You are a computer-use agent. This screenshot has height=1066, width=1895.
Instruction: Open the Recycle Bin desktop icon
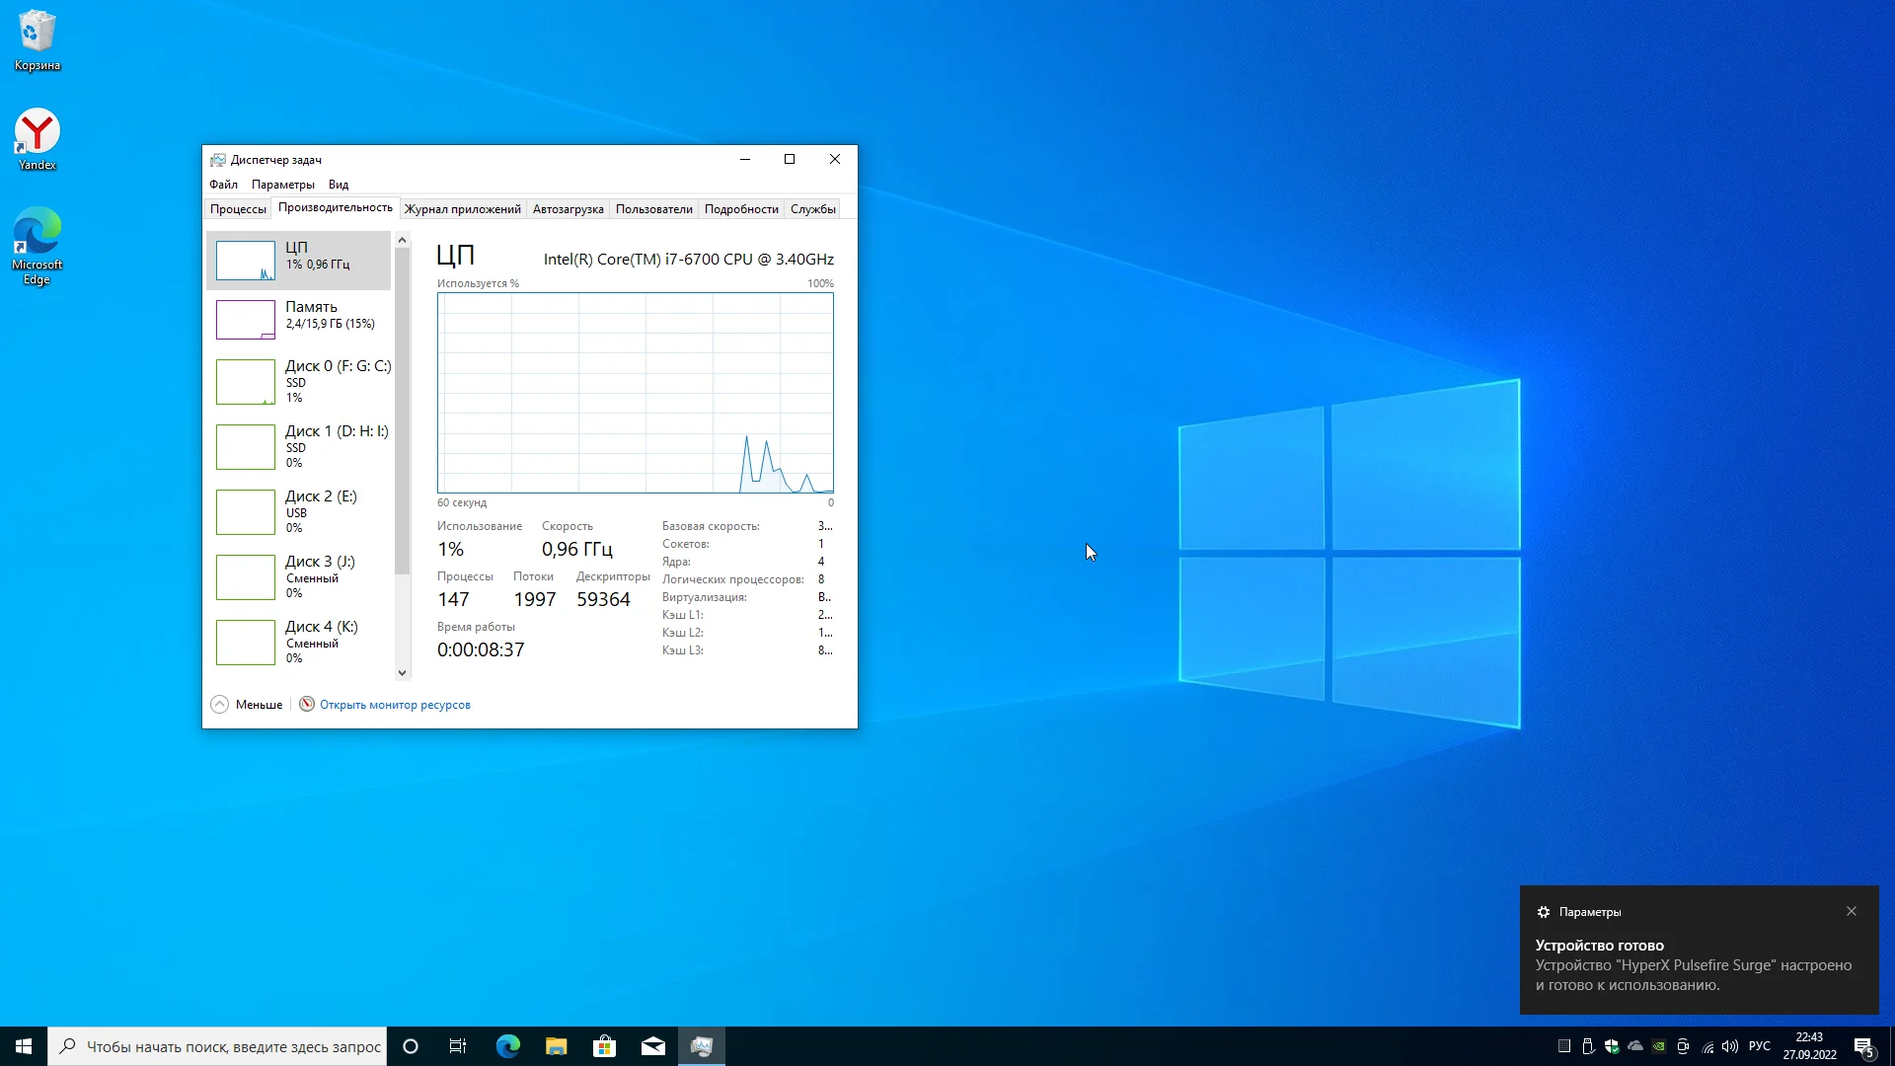click(38, 39)
